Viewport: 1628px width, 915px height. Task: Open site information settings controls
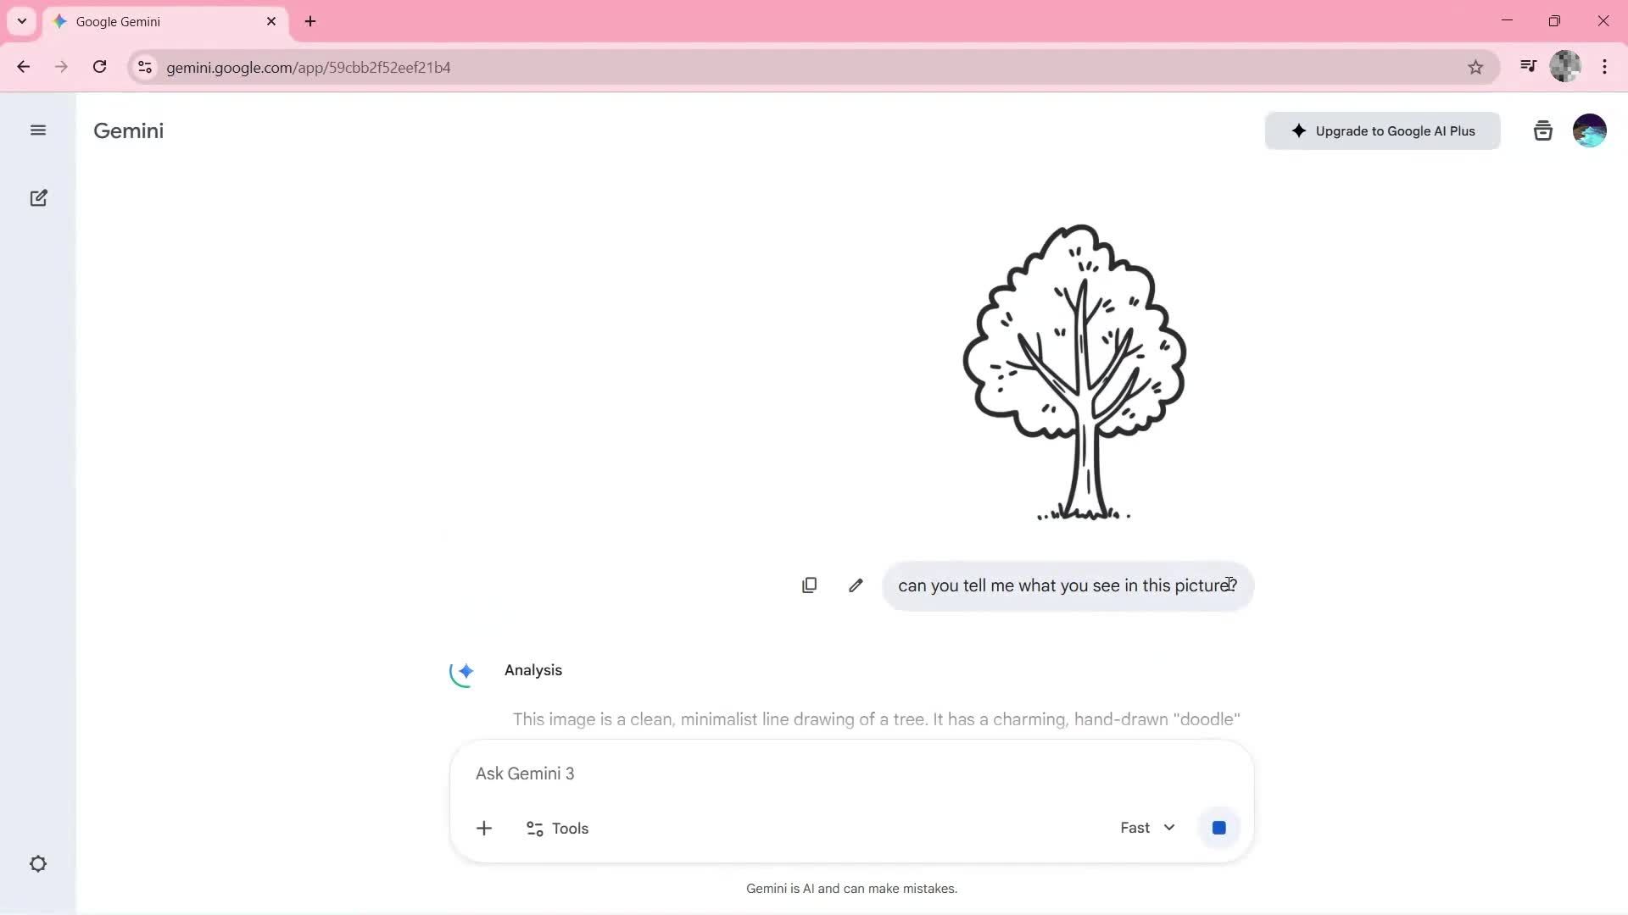click(x=144, y=68)
